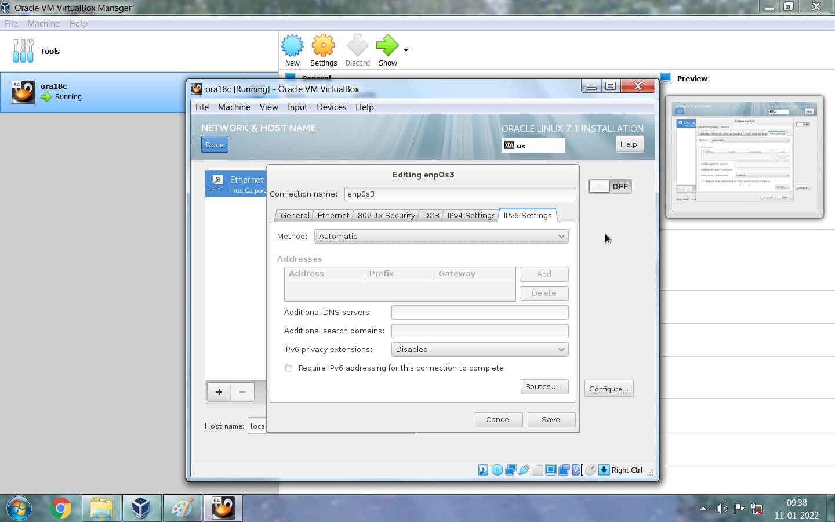Open the IPv6 privacy extensions dropdown
This screenshot has width=835, height=522.
(x=480, y=350)
